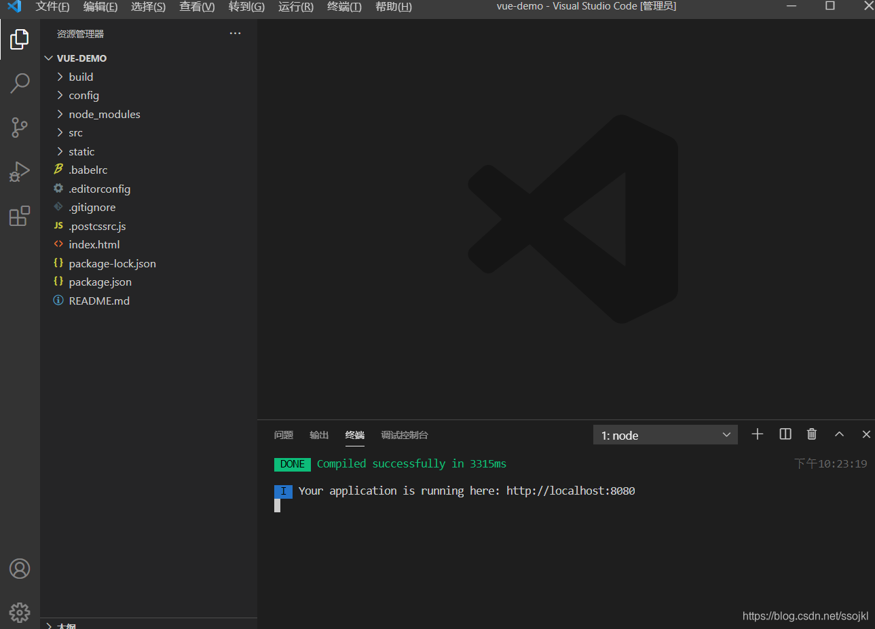The width and height of the screenshot is (875, 629).
Task: Click the terminal timestamp 下午10:23:19
Action: 831,463
